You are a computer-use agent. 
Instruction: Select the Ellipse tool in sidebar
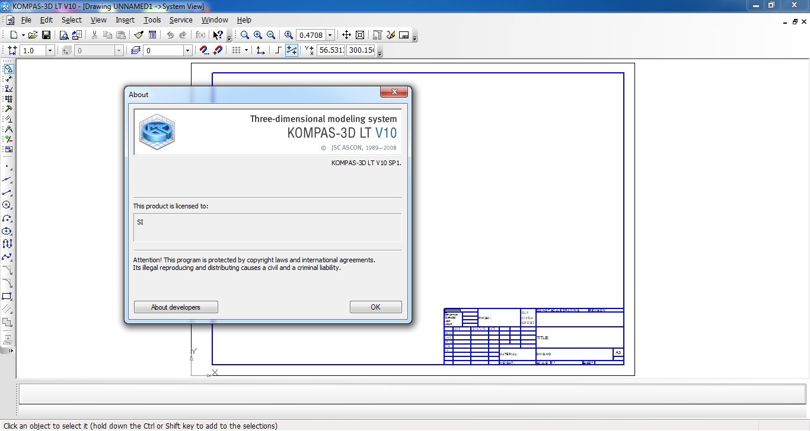[x=7, y=231]
